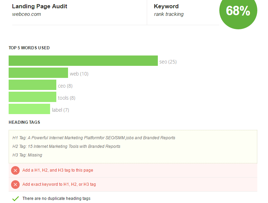Click the 'Keyword' heading label
Image resolution: width=268 pixels, height=203 pixels.
(166, 6)
